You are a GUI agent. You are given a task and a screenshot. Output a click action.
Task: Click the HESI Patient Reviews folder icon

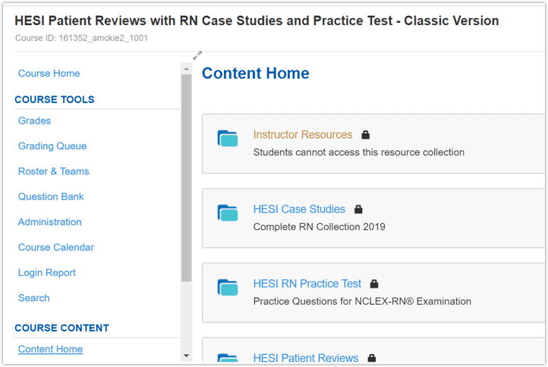pos(228,359)
